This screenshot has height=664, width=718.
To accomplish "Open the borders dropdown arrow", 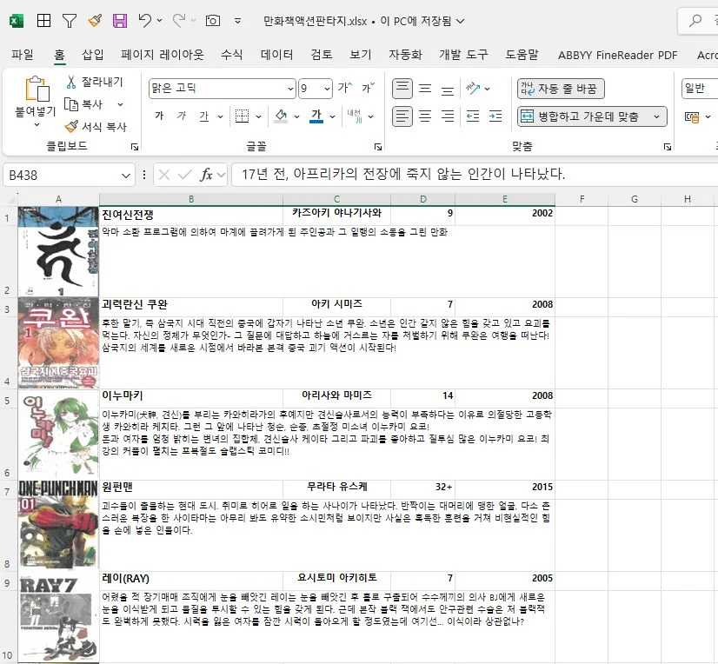I will pos(258,116).
